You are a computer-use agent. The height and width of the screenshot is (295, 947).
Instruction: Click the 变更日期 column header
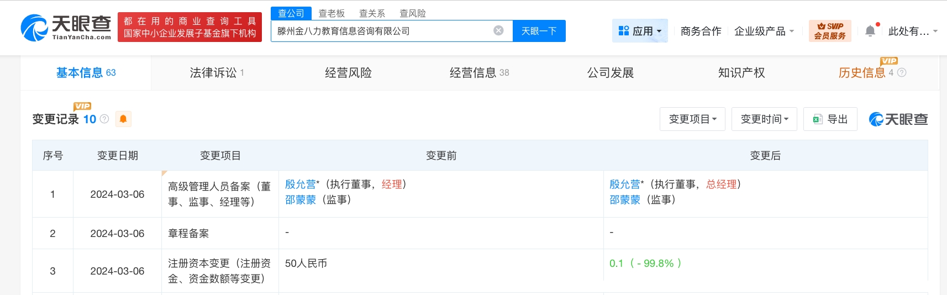117,155
